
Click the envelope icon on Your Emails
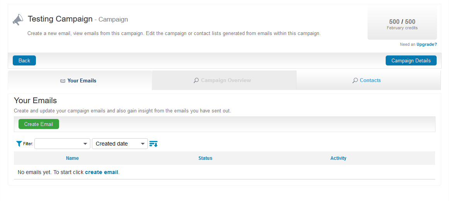coord(63,81)
